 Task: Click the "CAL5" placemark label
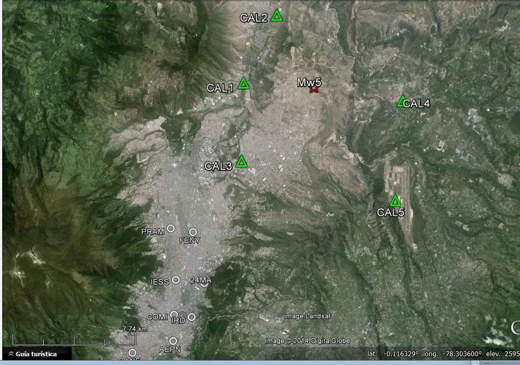(391, 212)
